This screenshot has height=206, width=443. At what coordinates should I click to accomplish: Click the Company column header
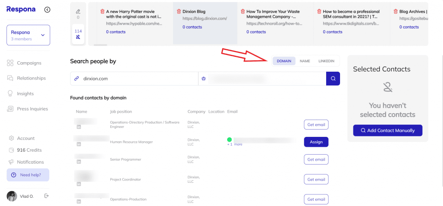tap(196, 111)
